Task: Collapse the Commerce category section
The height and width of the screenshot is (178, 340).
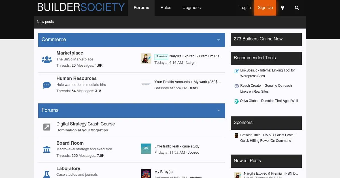Action: [218, 40]
